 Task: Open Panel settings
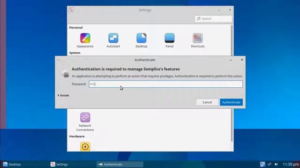[170, 40]
